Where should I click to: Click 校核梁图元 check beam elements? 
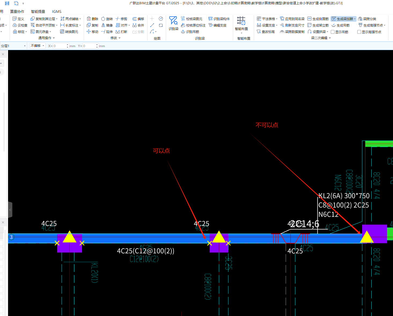(192, 19)
